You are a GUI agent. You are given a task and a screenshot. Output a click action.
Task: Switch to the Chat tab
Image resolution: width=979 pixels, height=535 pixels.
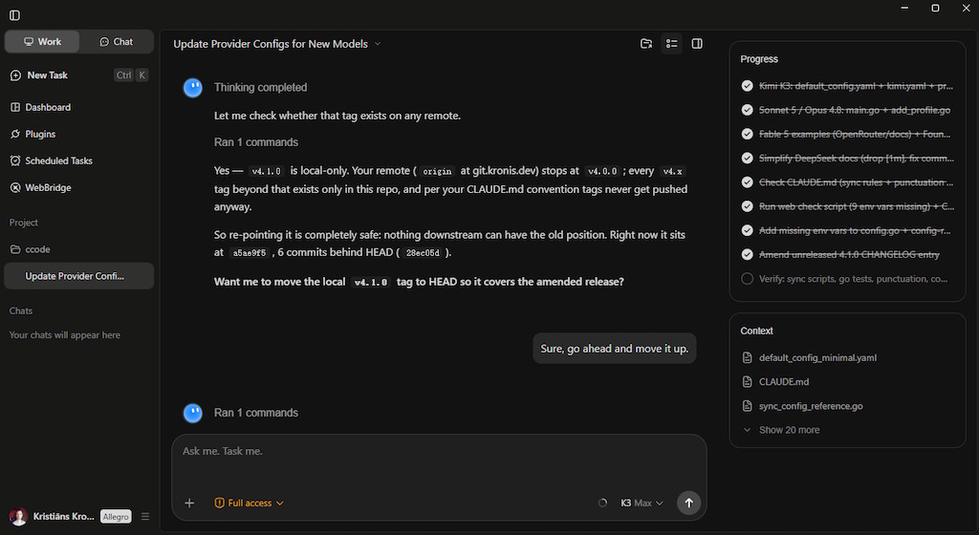click(116, 42)
